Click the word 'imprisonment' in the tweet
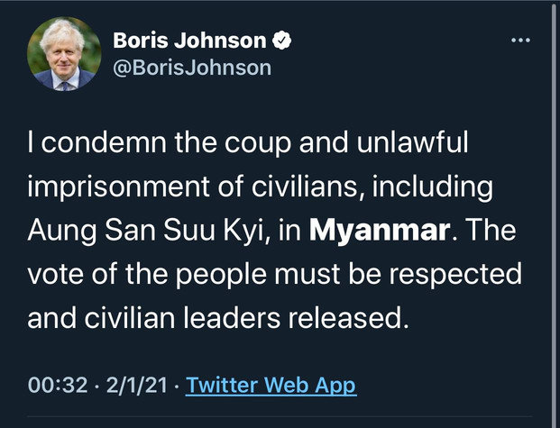 click(118, 187)
